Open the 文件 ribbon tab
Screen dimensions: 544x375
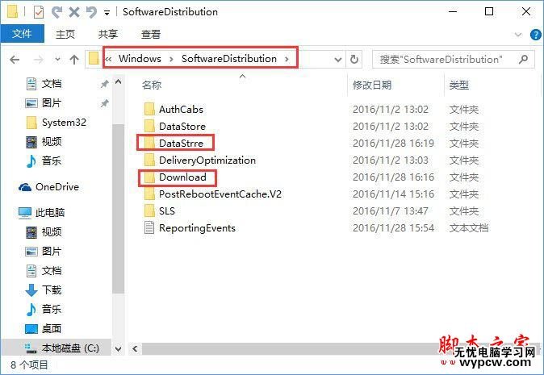pyautogui.click(x=23, y=34)
